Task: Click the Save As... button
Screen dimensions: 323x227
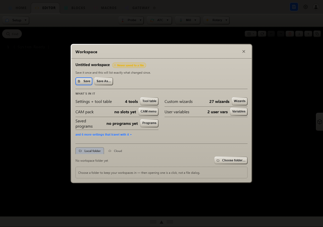Action: [104, 81]
